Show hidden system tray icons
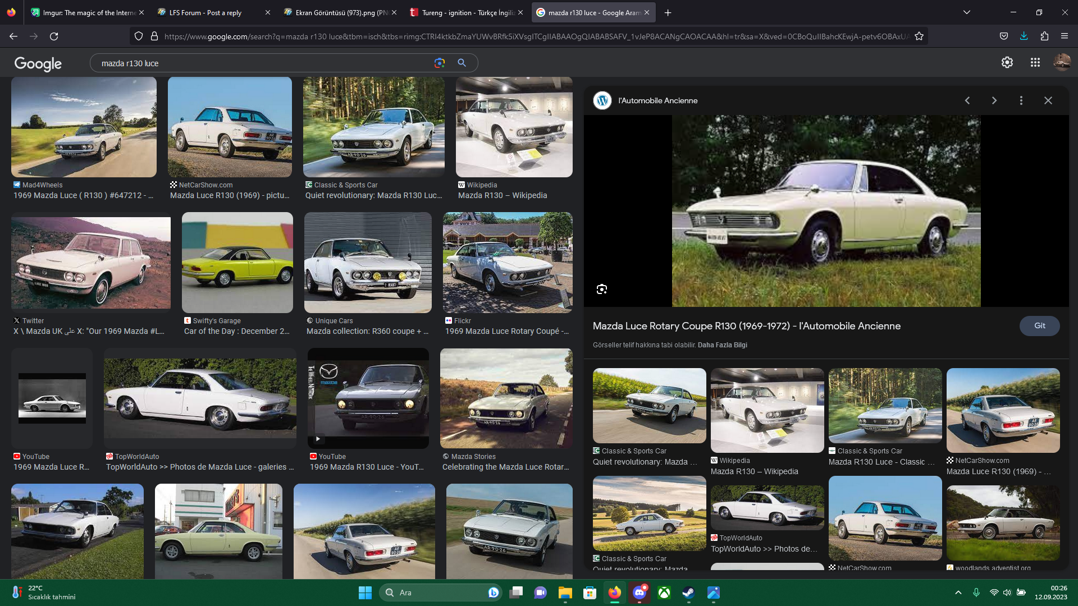Viewport: 1078px width, 606px height. pos(958,593)
